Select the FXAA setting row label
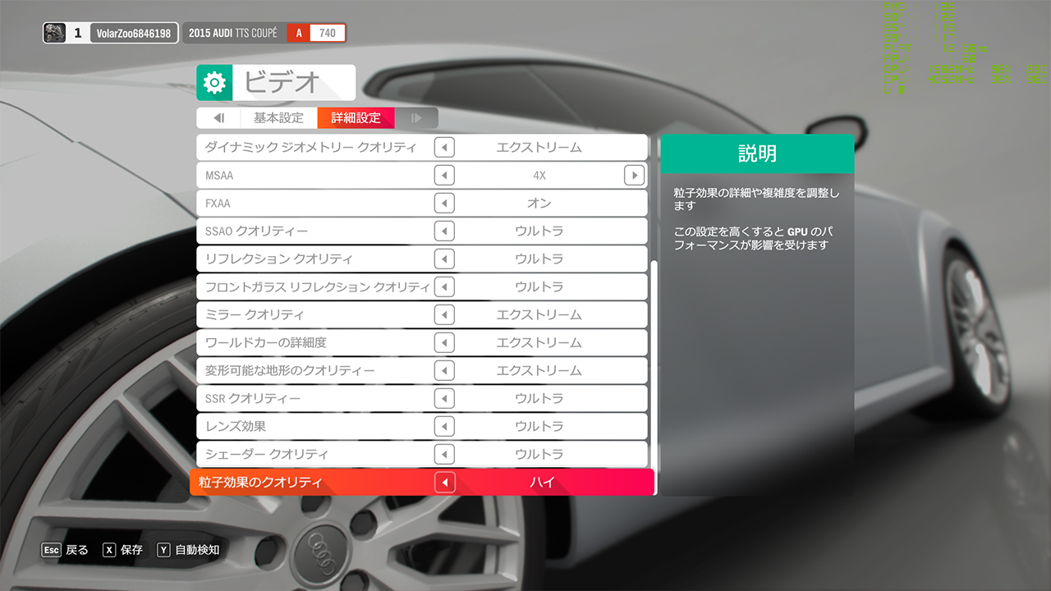This screenshot has height=591, width=1051. [x=219, y=204]
